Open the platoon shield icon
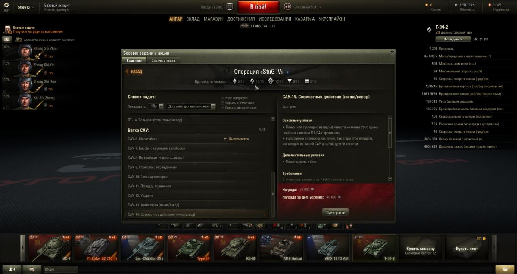The image size is (517, 274). tap(230, 7)
